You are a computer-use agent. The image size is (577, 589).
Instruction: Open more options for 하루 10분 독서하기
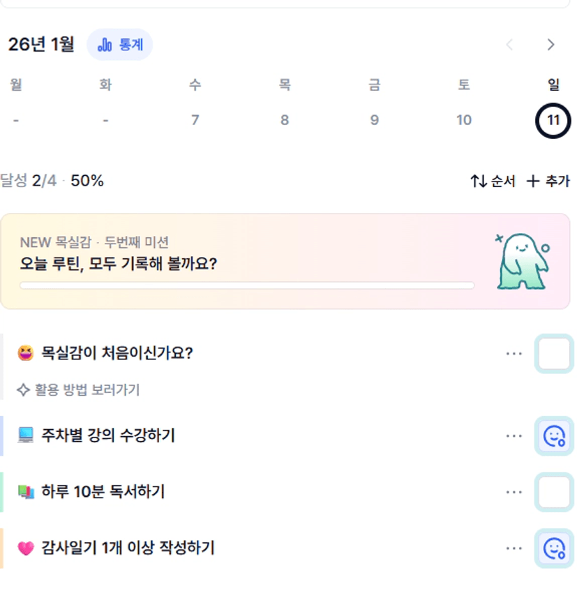[x=514, y=492]
